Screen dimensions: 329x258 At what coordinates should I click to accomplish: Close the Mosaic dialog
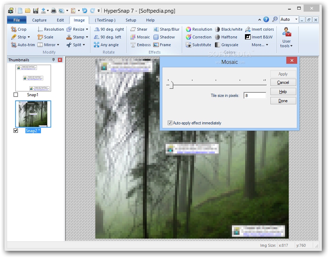click(x=292, y=61)
